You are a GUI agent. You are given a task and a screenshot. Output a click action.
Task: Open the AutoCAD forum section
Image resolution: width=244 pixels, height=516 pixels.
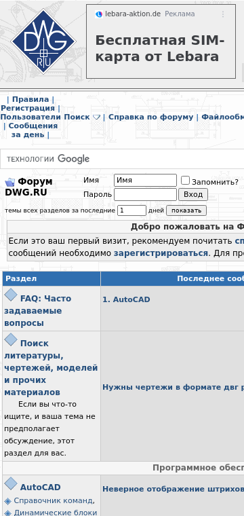coord(41,487)
